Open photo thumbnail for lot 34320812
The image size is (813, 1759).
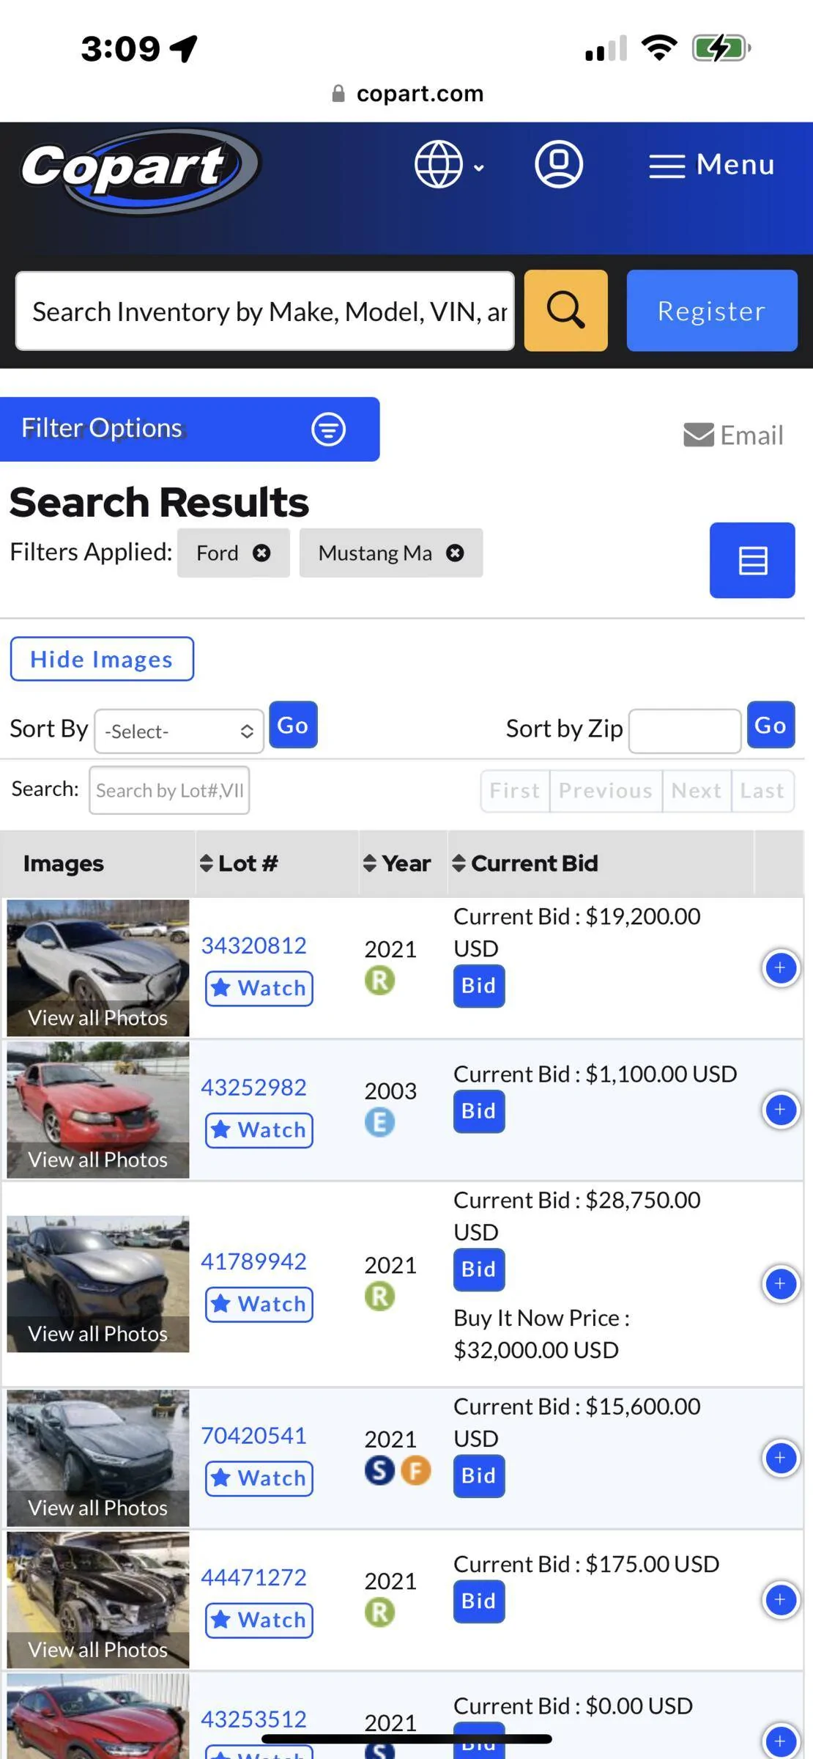click(x=98, y=967)
